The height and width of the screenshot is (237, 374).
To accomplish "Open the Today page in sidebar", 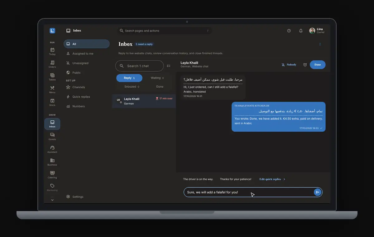I will click(52, 51).
